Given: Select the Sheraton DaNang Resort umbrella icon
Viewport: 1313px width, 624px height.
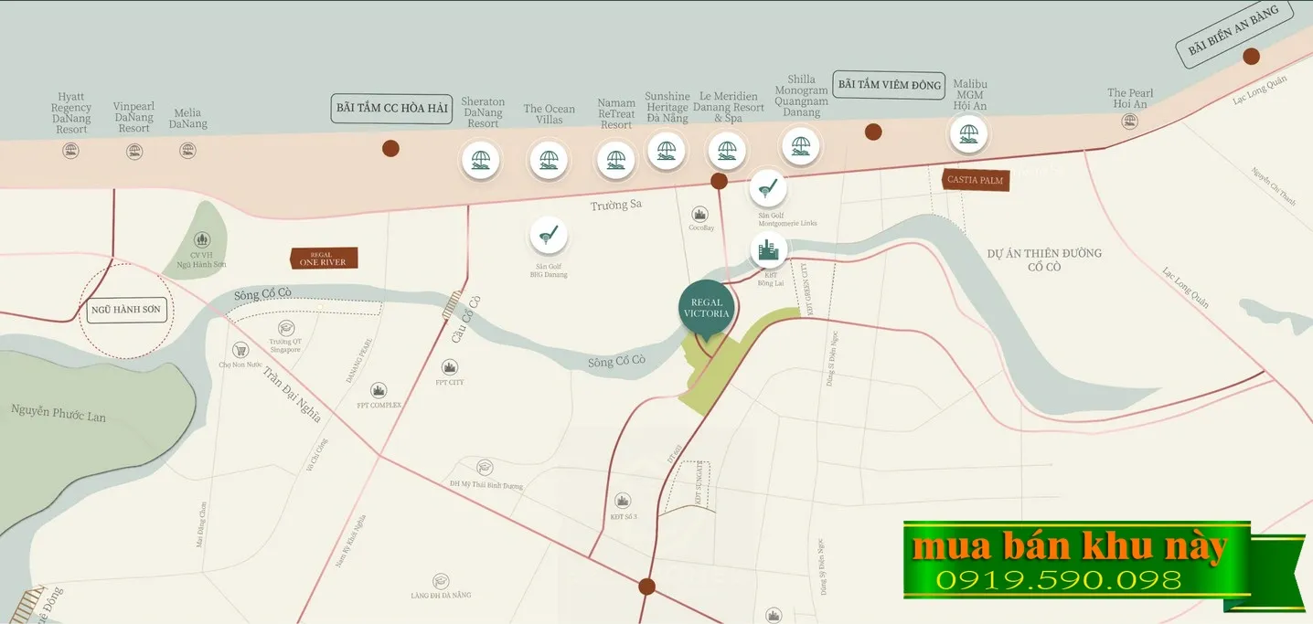Looking at the screenshot, I should [x=480, y=162].
